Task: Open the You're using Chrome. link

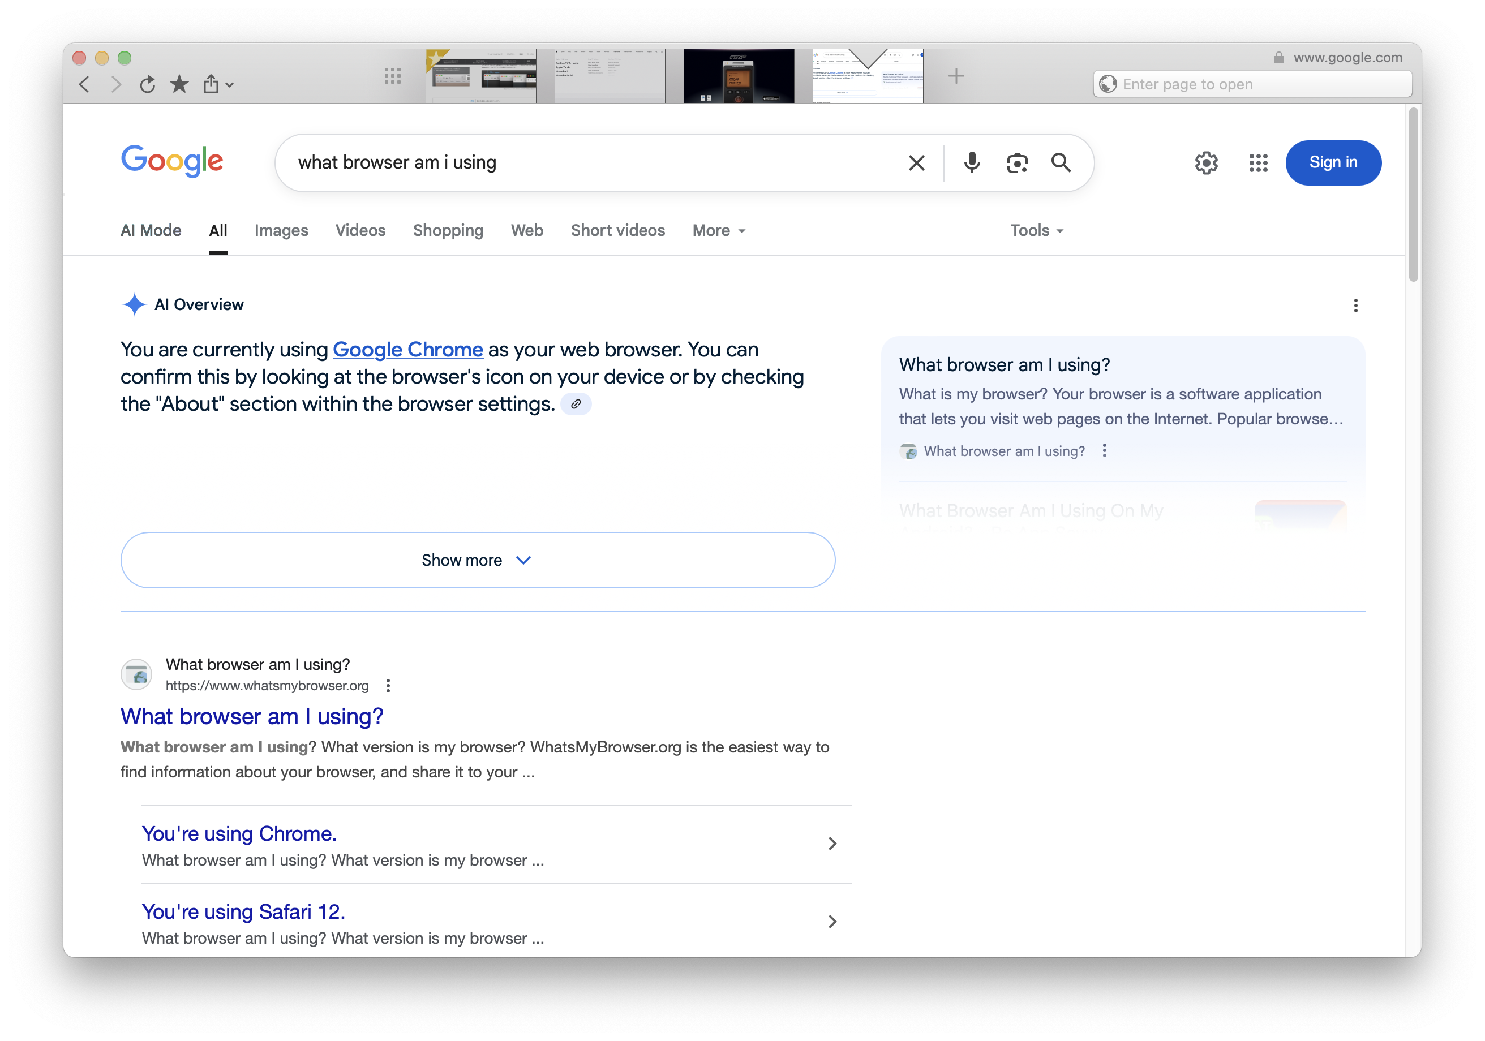Action: click(x=239, y=833)
